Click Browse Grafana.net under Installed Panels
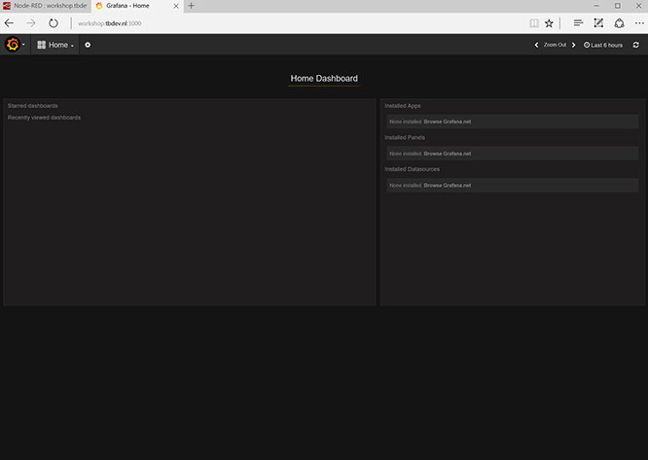Viewport: 648px width, 460px height. click(x=448, y=154)
